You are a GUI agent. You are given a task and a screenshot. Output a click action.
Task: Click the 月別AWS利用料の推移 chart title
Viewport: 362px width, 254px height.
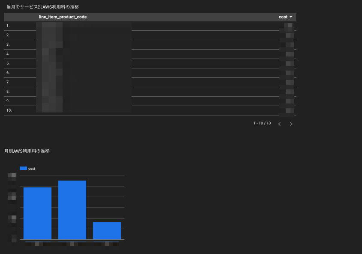[x=27, y=151]
